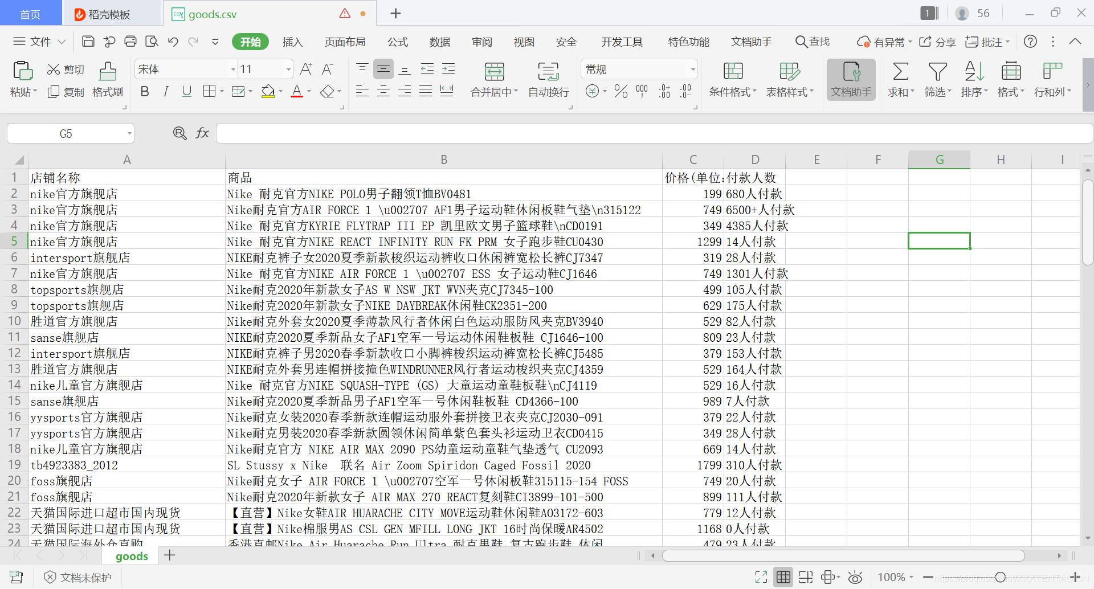This screenshot has width=1094, height=589.
Task: Open zoom level 100% dropdown
Action: [896, 577]
